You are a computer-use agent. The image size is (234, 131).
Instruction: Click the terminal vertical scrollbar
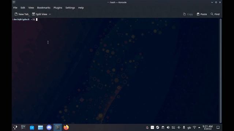point(220,71)
